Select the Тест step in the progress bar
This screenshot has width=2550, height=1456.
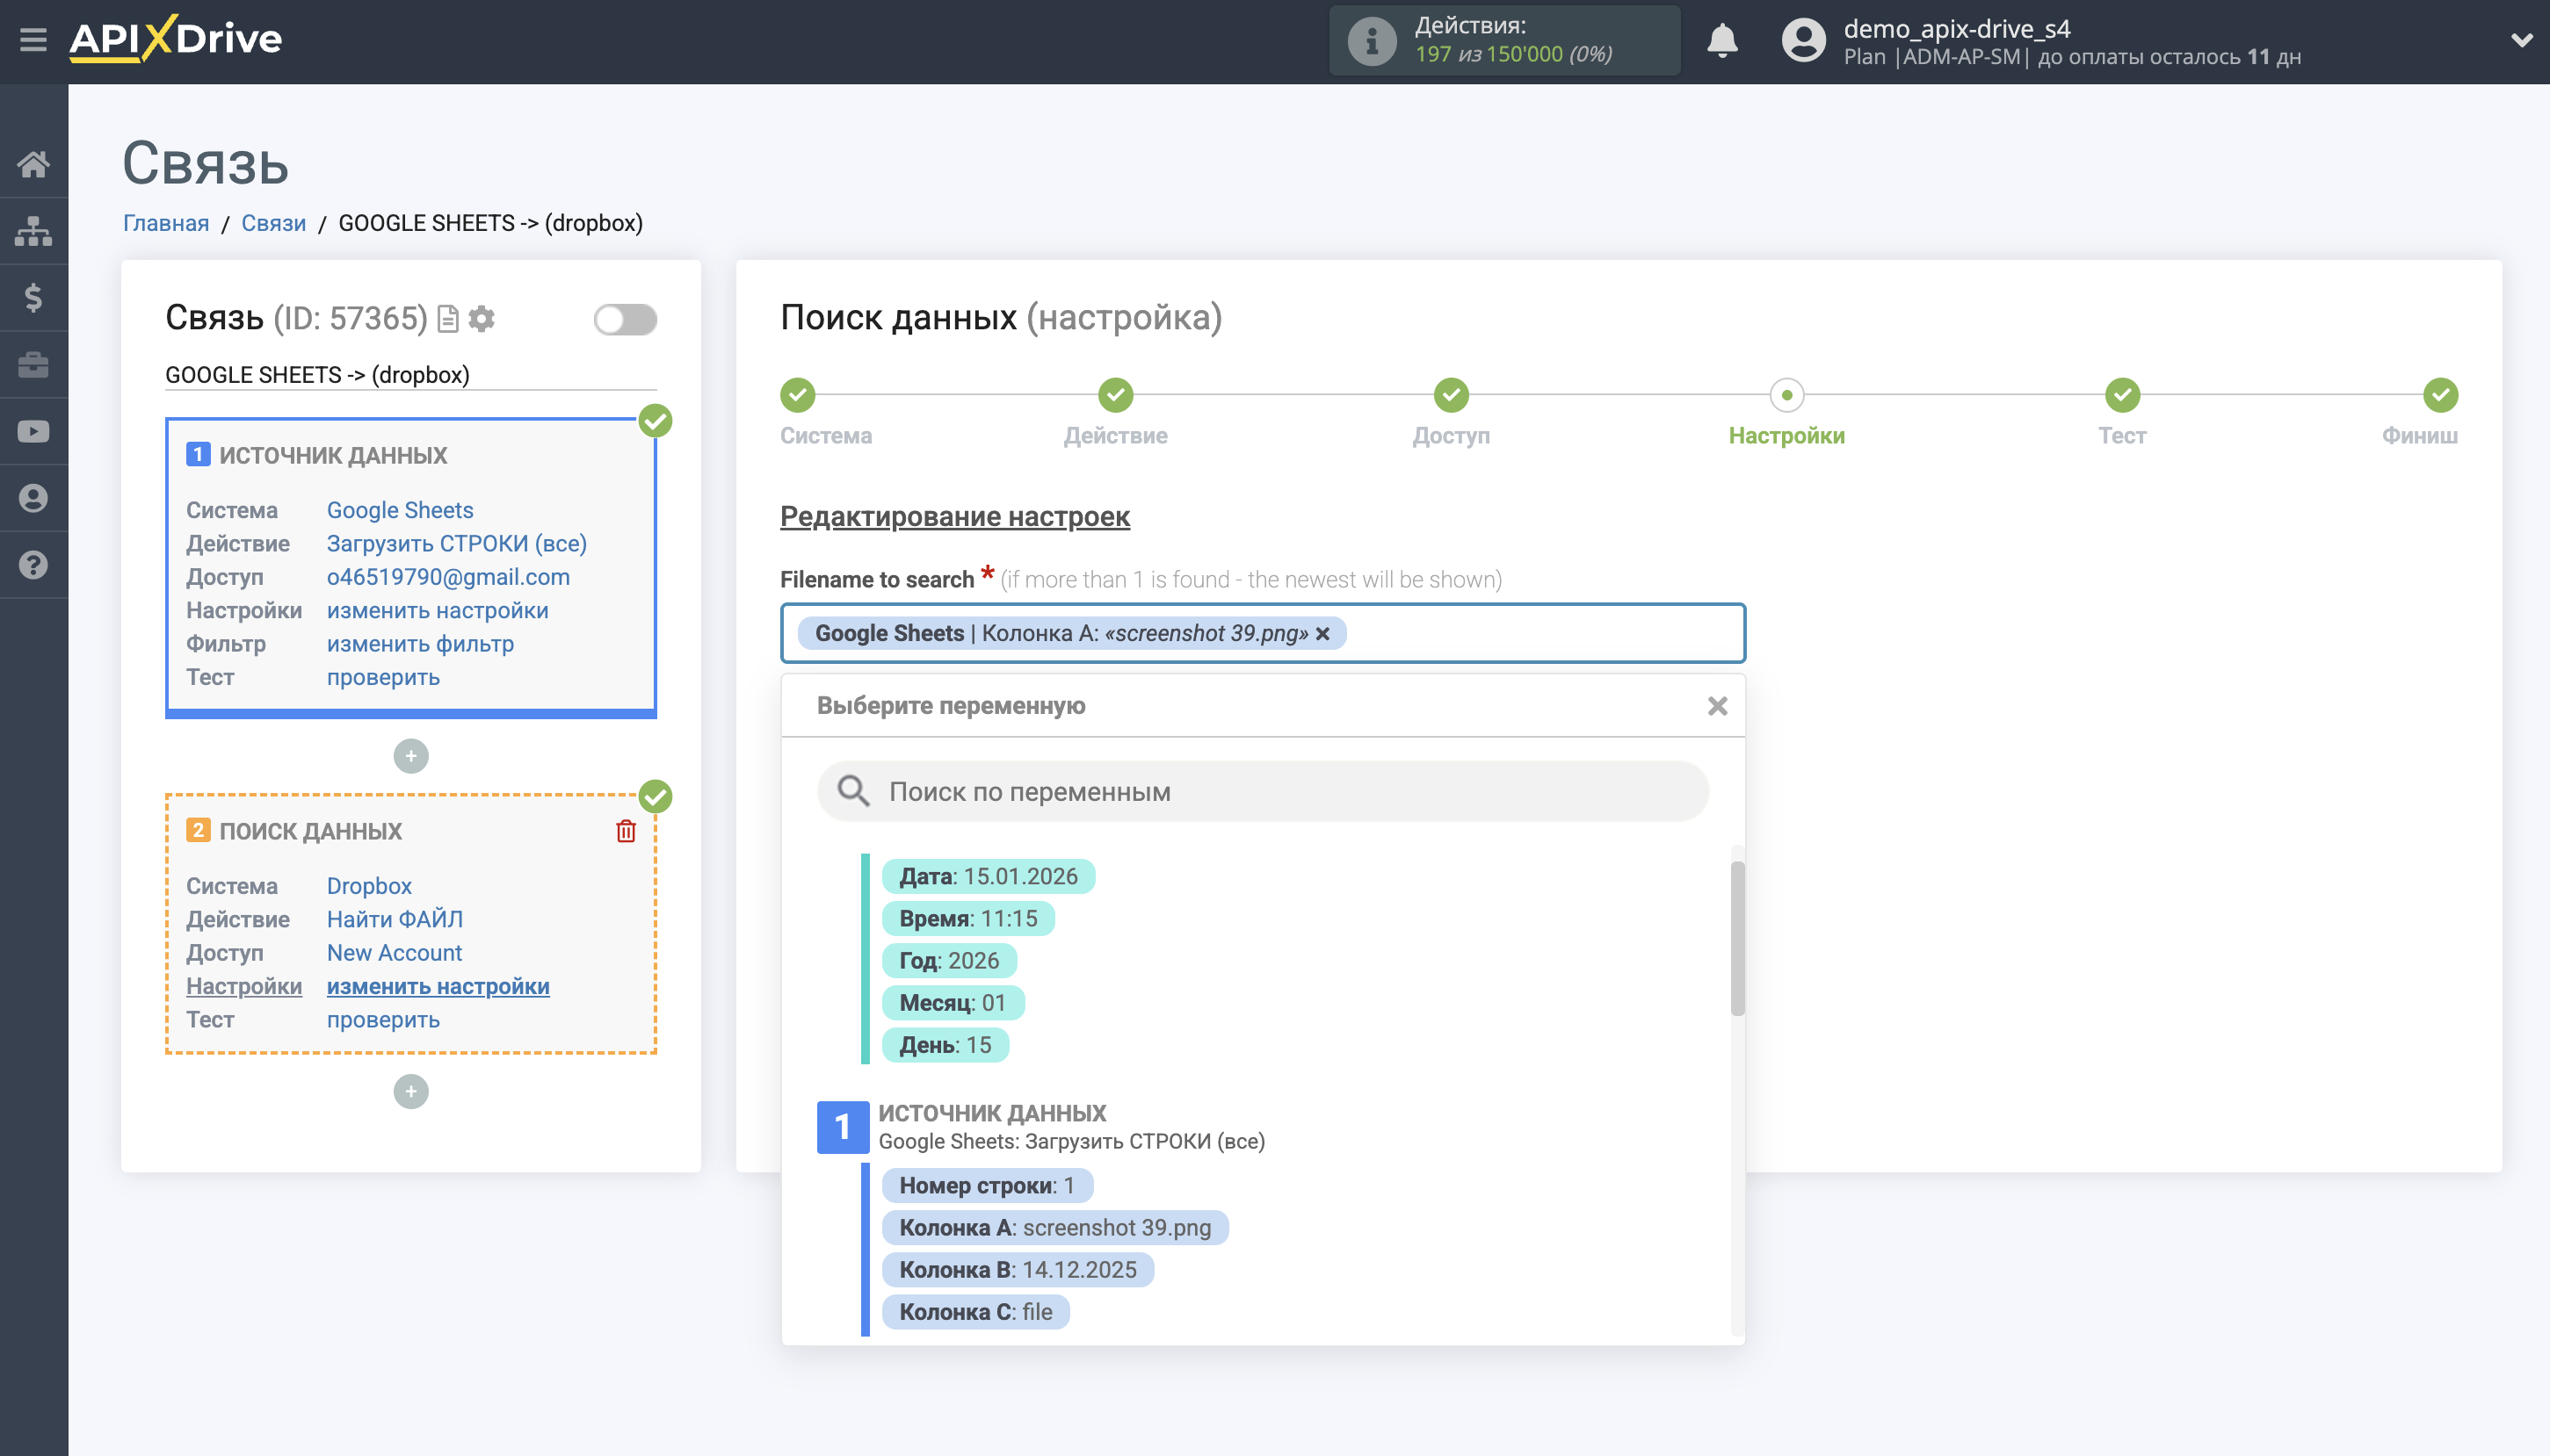(x=2123, y=395)
